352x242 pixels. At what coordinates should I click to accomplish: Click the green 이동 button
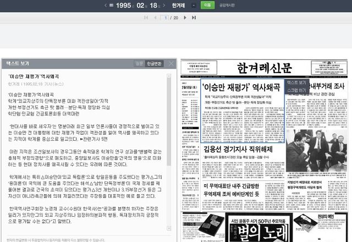[x=207, y=5]
